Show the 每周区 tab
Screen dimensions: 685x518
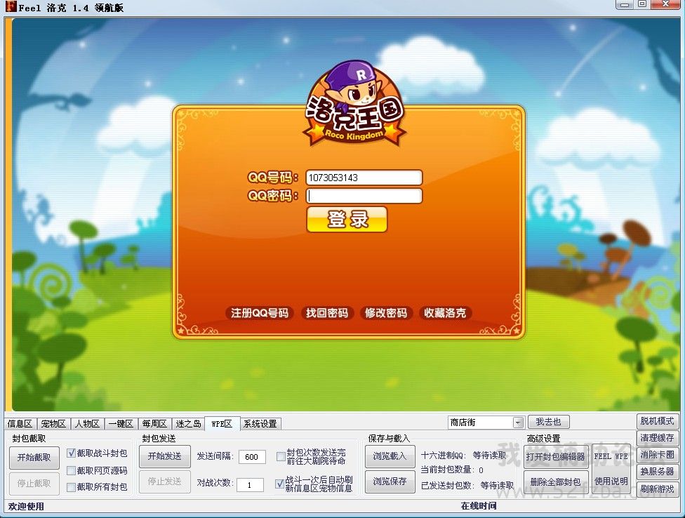tap(154, 424)
